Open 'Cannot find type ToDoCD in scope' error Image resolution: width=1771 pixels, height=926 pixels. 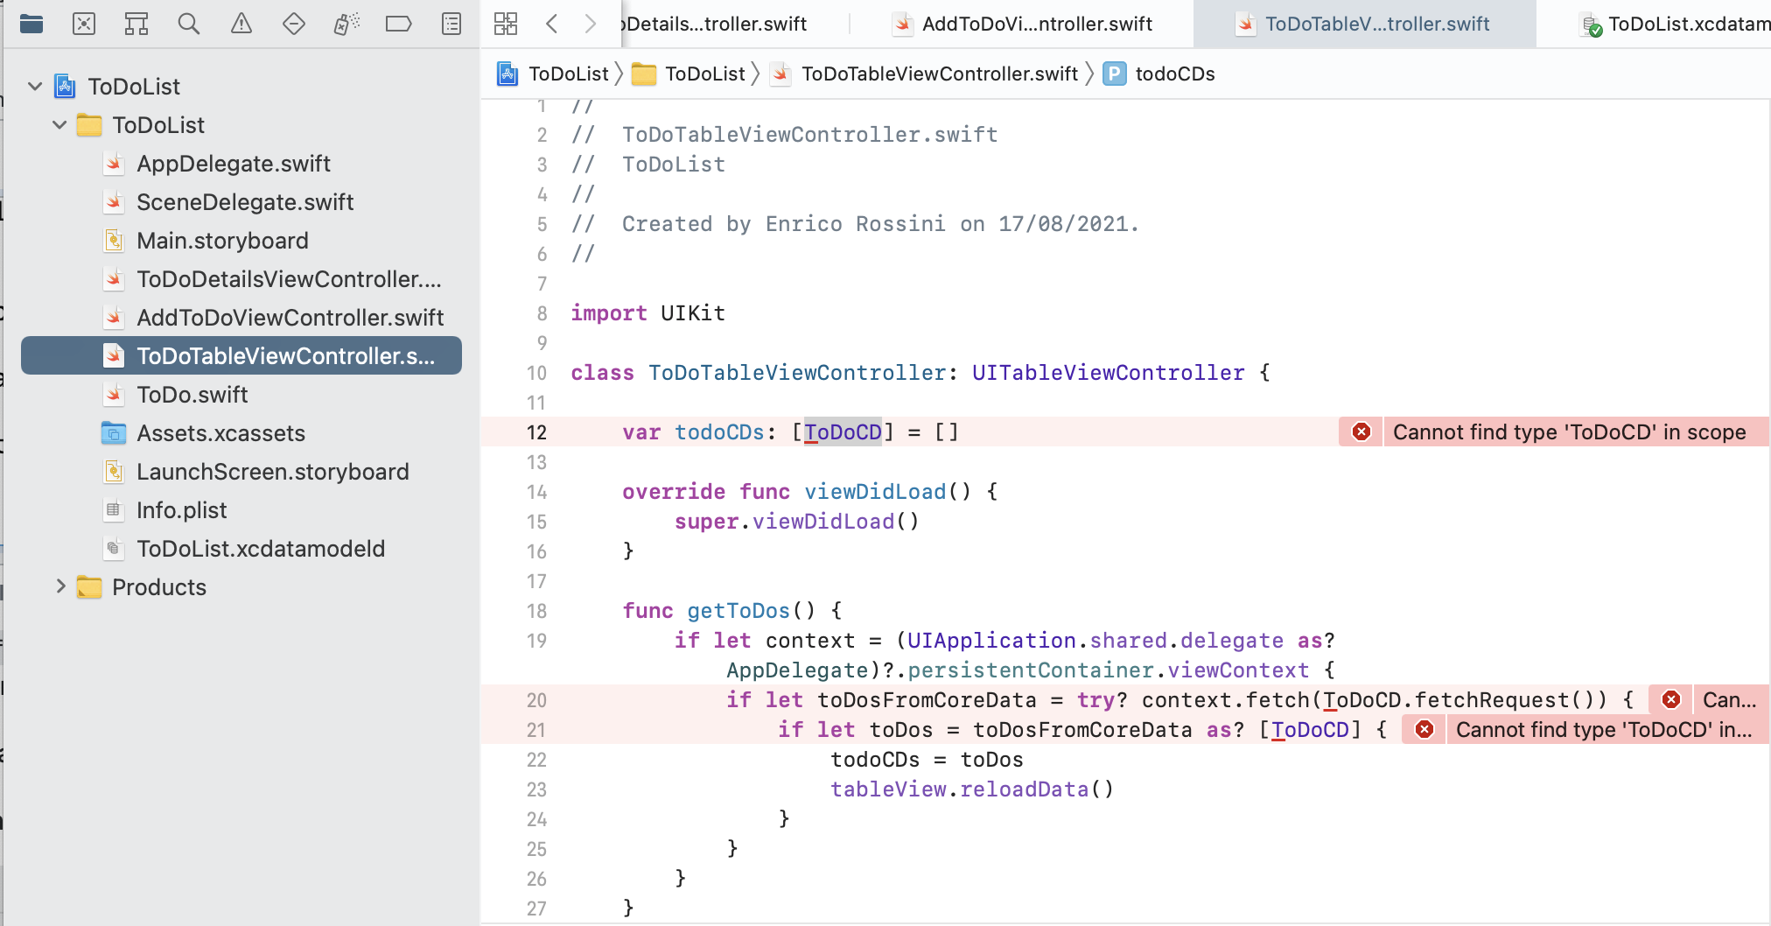click(x=1569, y=431)
